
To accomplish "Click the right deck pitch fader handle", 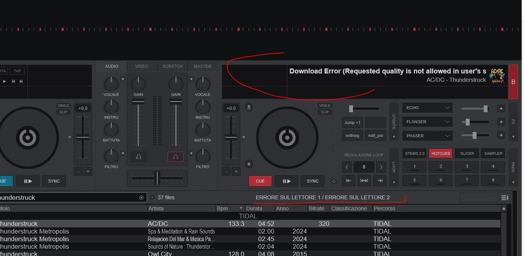I will point(231,138).
